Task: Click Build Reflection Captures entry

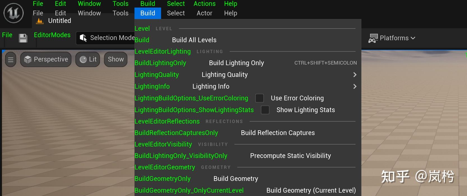Action: click(278, 133)
